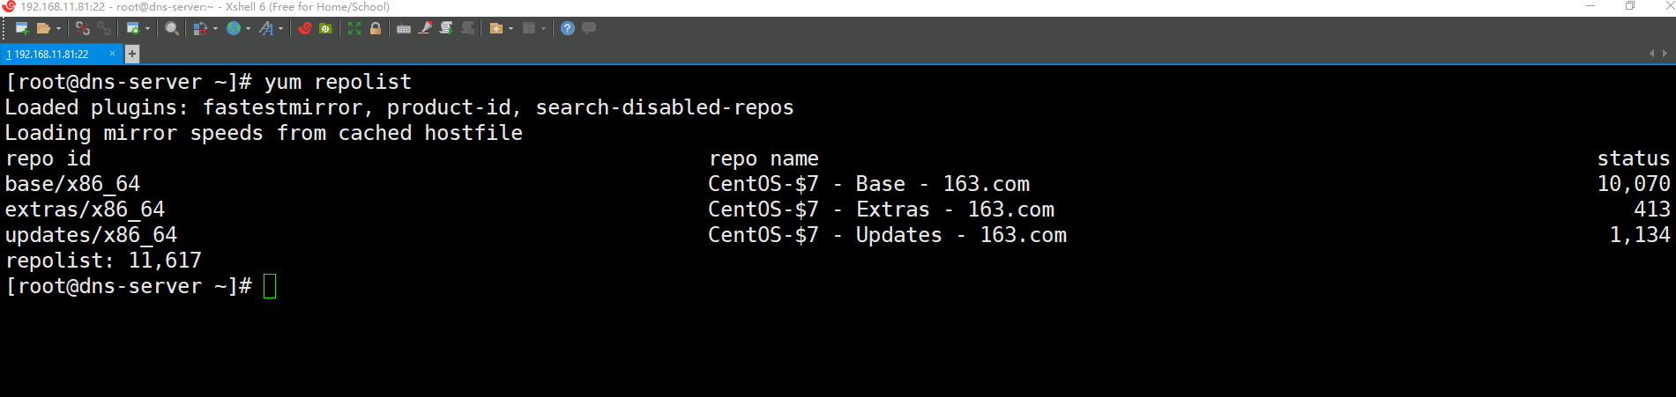
Task: Launch Xmanager with red swirl icon
Action: pos(305,28)
